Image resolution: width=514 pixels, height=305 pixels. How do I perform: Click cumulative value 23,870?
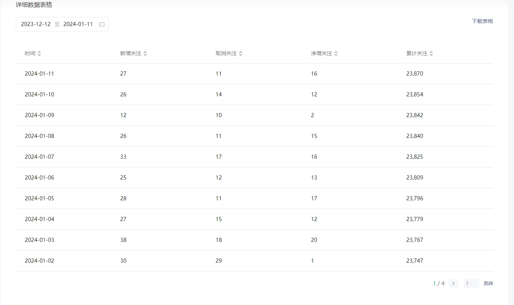point(415,74)
